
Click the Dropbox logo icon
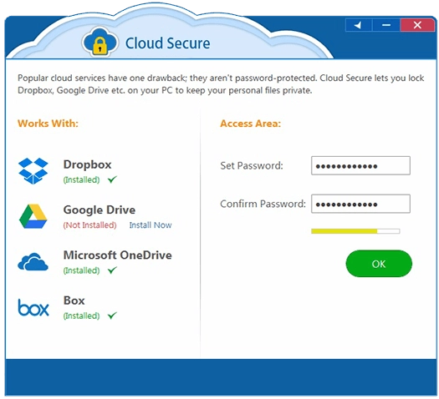pyautogui.click(x=33, y=171)
